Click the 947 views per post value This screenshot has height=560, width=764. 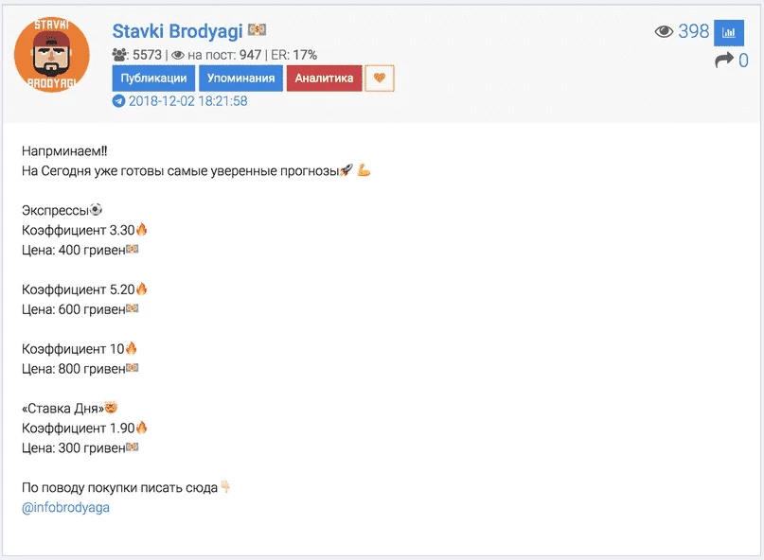(x=250, y=55)
